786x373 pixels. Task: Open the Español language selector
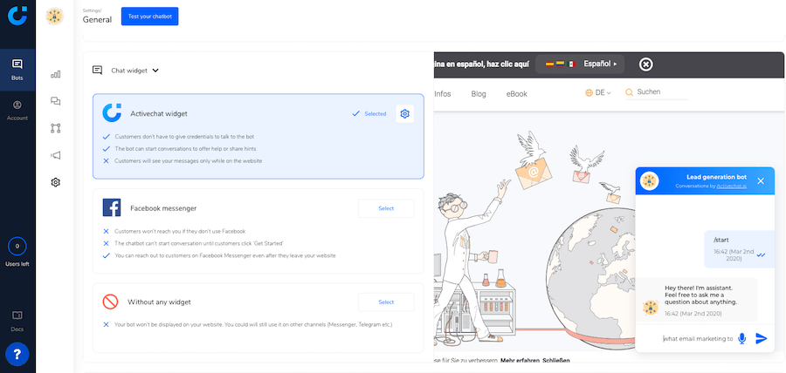pyautogui.click(x=581, y=64)
